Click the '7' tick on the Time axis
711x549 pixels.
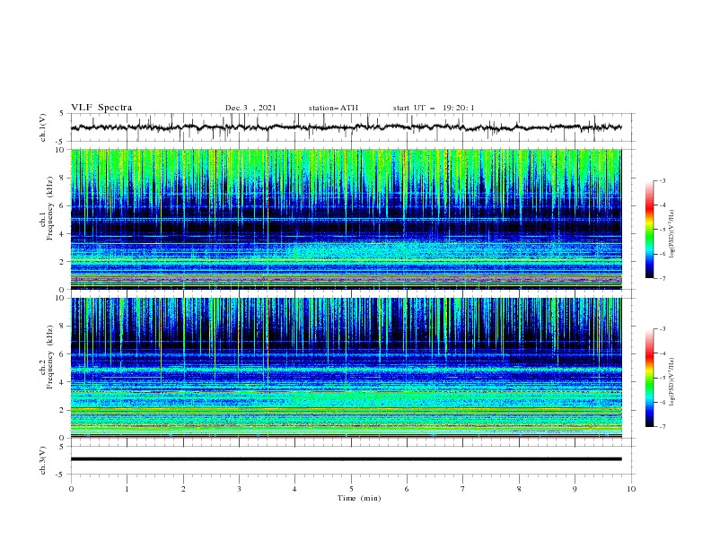(463, 490)
